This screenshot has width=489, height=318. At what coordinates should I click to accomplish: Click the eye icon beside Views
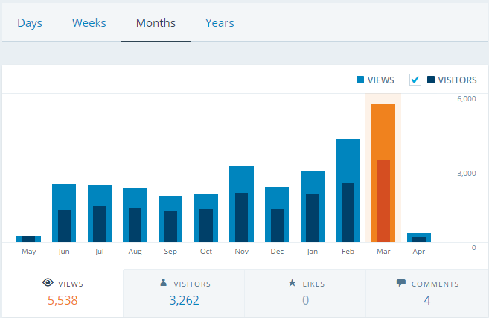pos(48,283)
